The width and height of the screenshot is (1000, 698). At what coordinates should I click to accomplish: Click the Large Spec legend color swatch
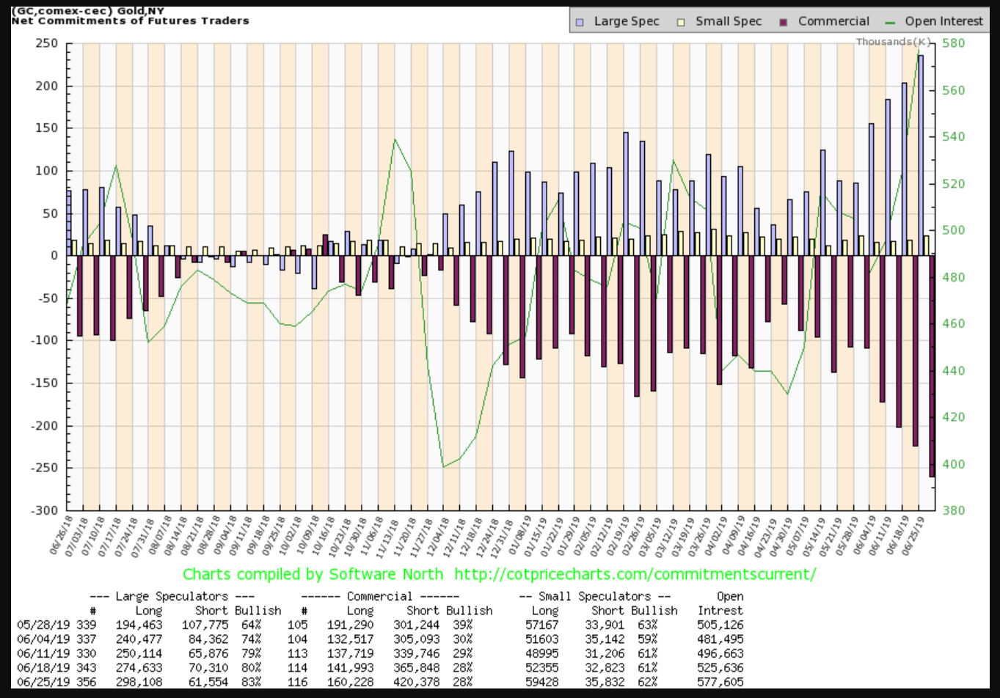[580, 21]
